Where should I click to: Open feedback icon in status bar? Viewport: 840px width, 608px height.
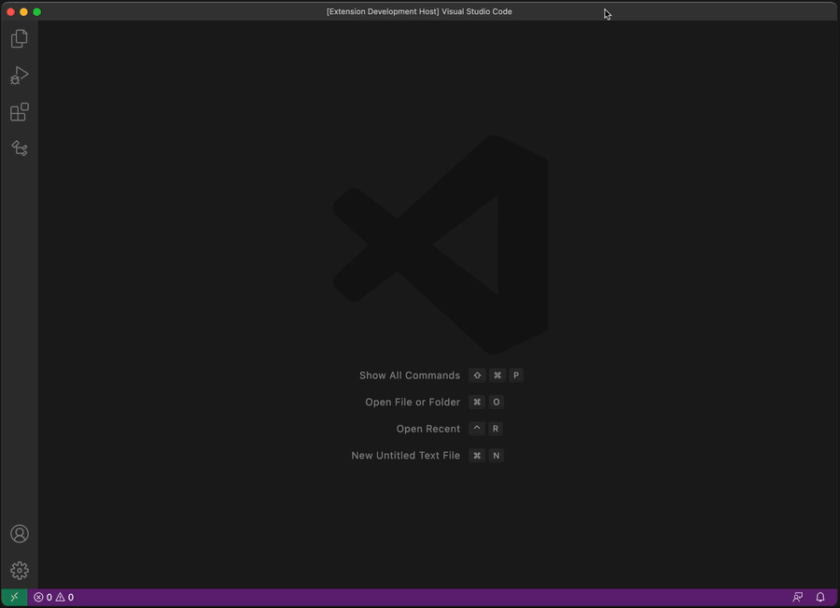pyautogui.click(x=798, y=597)
